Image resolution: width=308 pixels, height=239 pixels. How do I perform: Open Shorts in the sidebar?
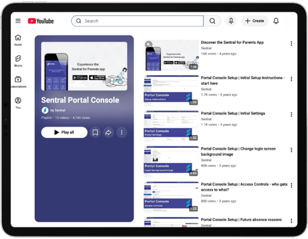(18, 61)
